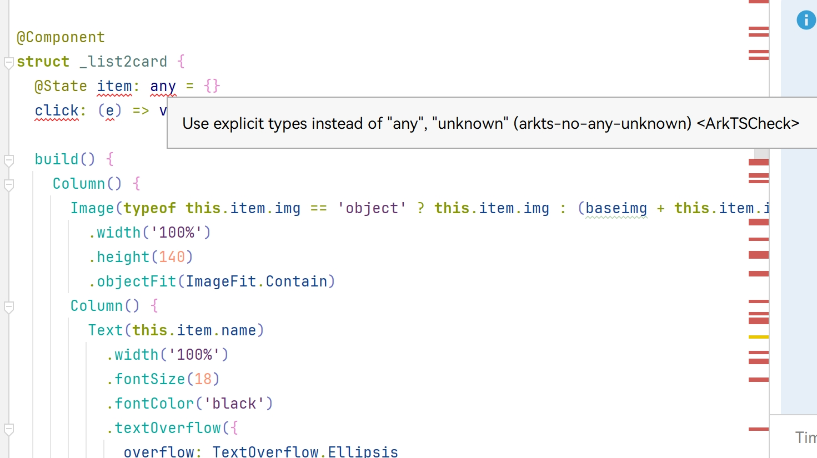Click the height value 140

click(x=172, y=257)
